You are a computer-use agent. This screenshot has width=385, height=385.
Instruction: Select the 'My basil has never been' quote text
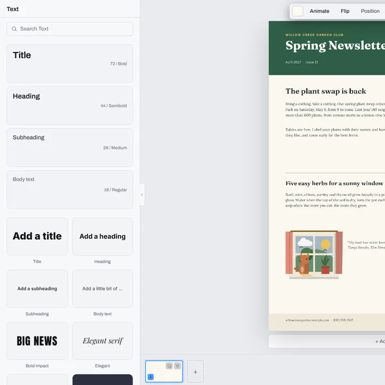click(x=366, y=245)
